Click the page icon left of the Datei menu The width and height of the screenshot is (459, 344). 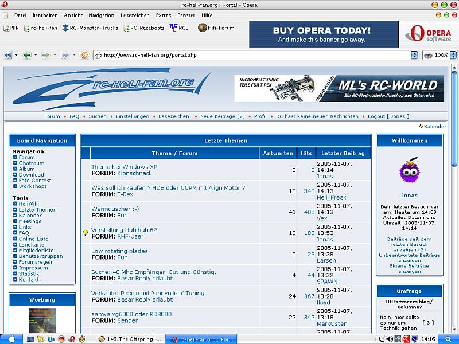[6, 15]
